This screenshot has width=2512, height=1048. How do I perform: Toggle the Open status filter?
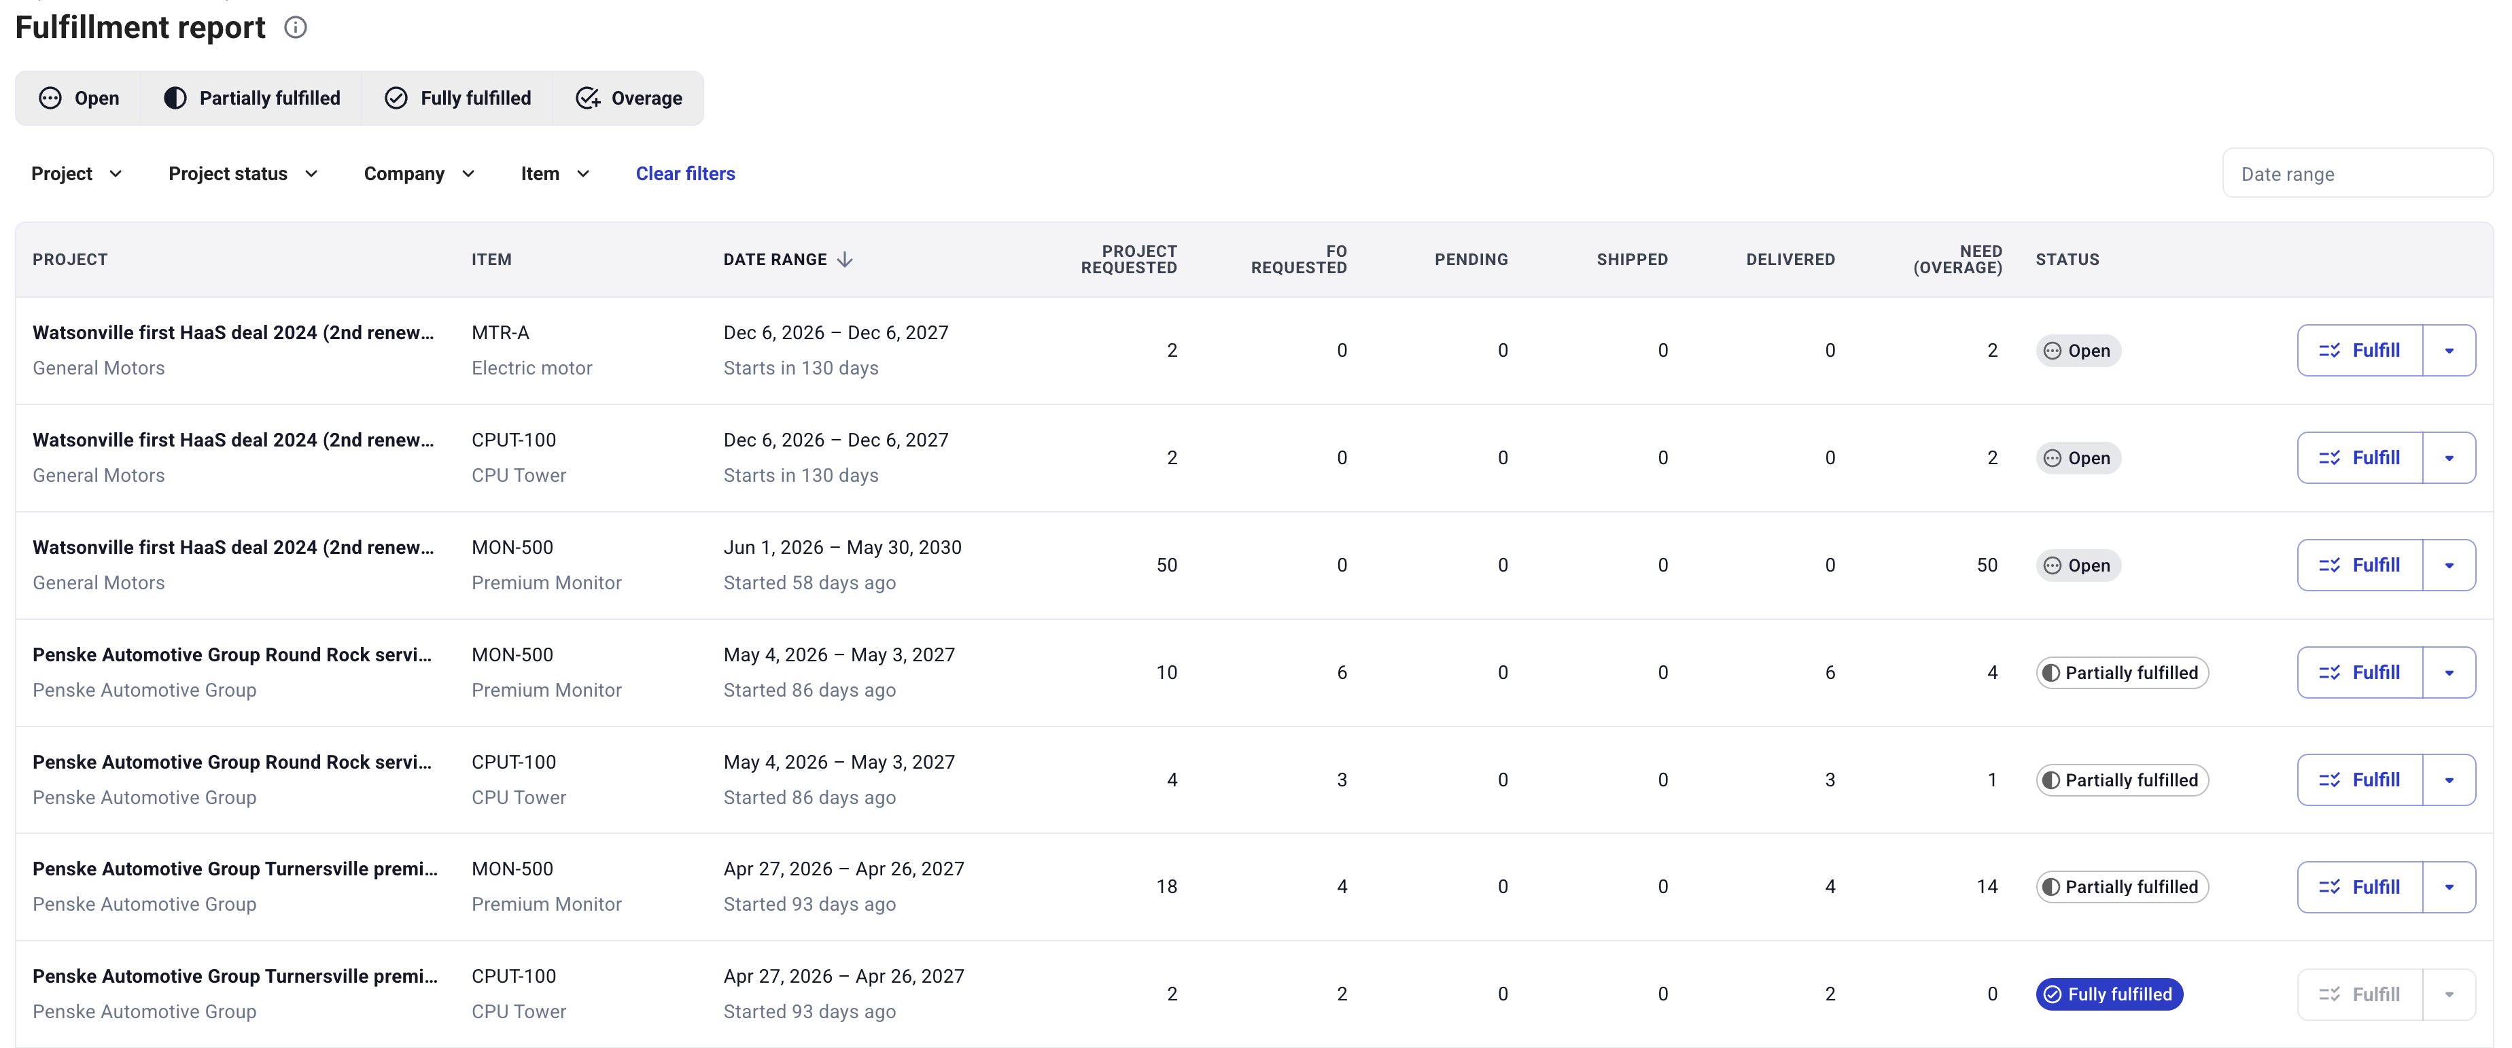(x=79, y=99)
